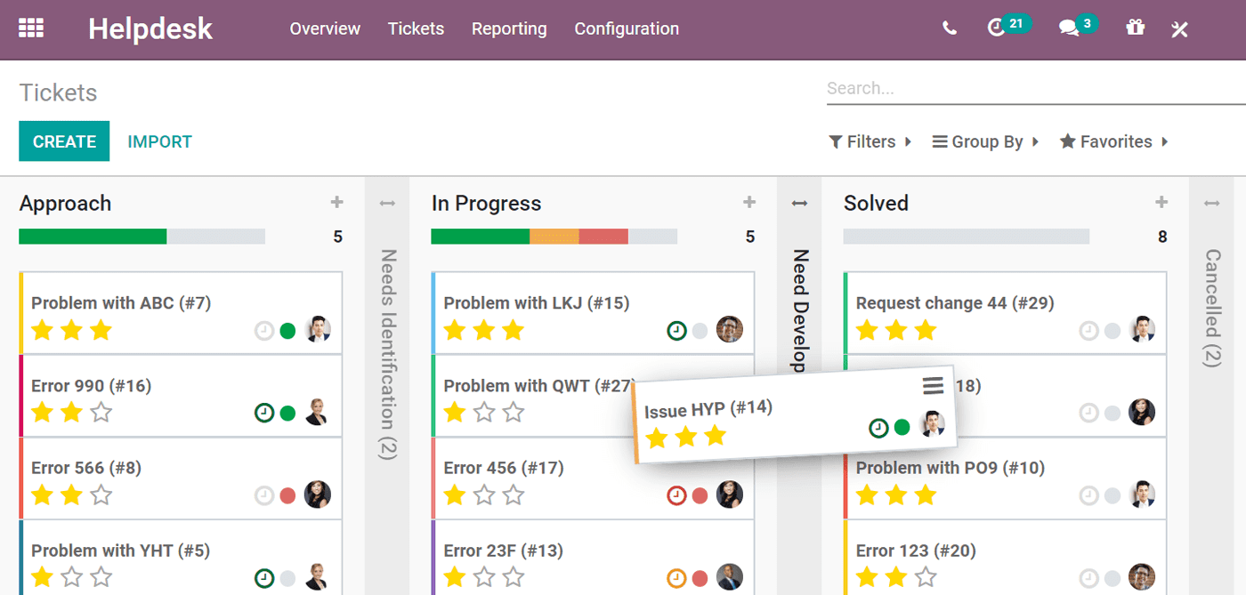Expand the Group By dropdown
Viewport: 1246px width, 595px height.
pos(985,141)
